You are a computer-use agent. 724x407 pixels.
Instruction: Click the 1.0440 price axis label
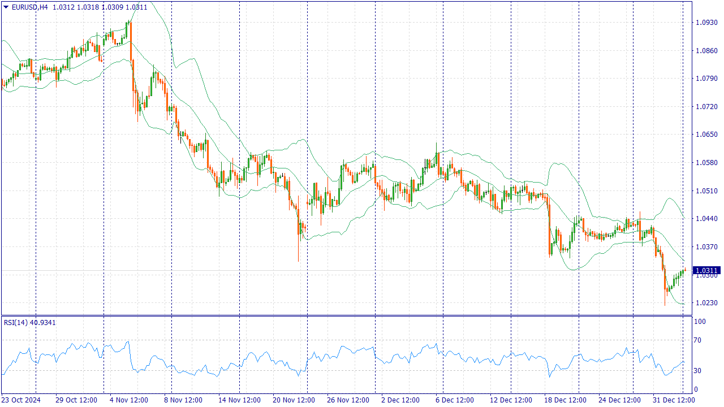point(706,219)
